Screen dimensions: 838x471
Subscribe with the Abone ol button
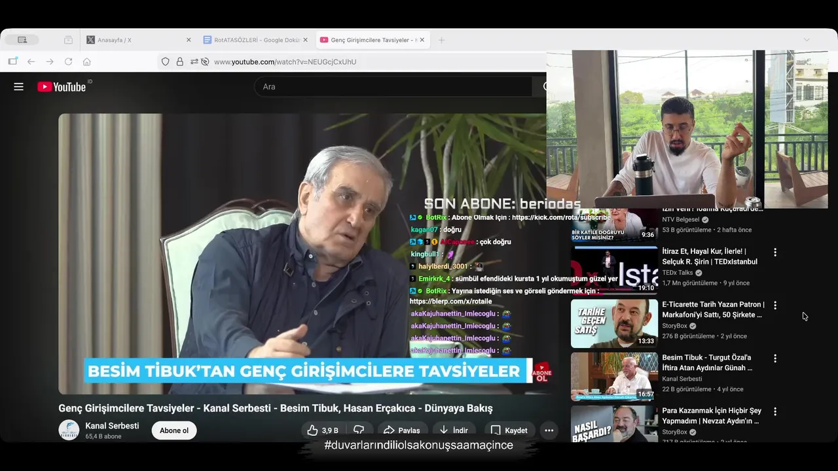coord(174,430)
